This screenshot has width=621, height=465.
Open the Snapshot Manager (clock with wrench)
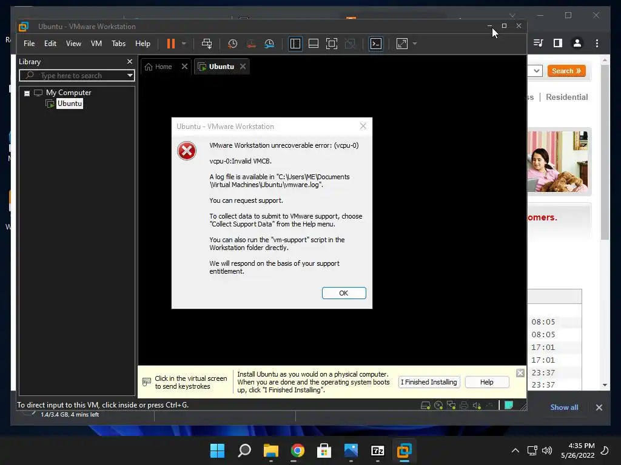tap(269, 44)
